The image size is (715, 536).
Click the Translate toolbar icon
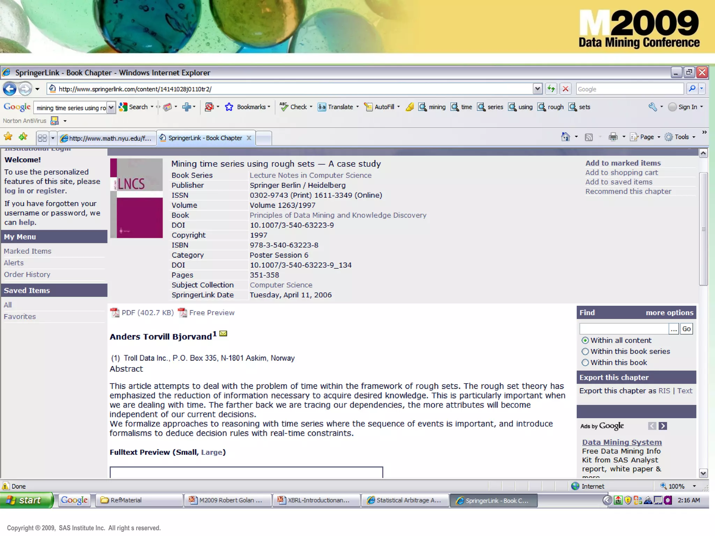click(x=322, y=107)
